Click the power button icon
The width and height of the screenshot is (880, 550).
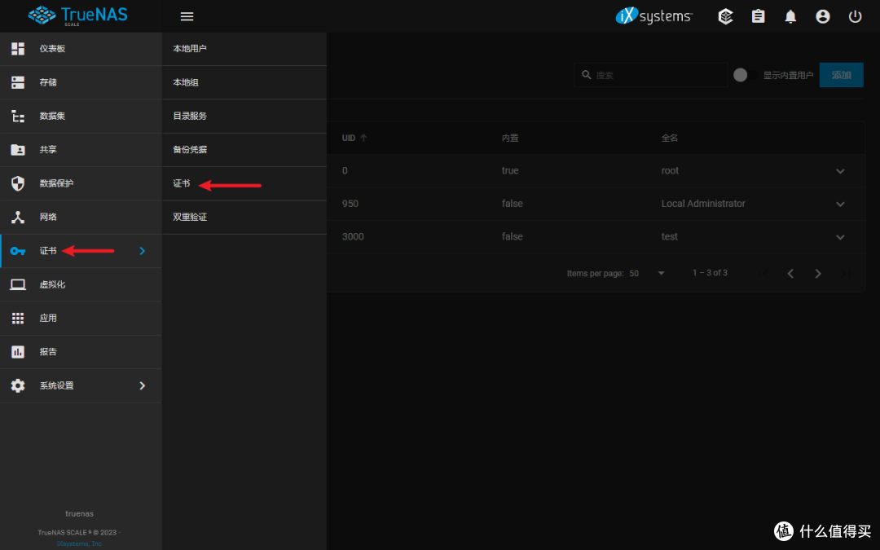pos(855,16)
